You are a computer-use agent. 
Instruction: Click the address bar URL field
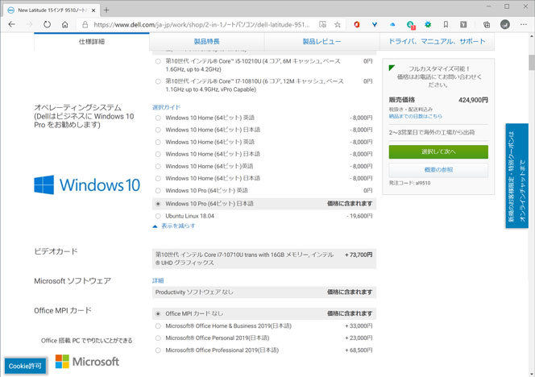[201, 24]
